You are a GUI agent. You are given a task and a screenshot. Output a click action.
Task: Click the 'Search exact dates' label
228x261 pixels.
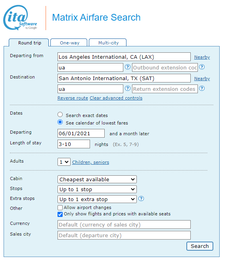(87, 115)
